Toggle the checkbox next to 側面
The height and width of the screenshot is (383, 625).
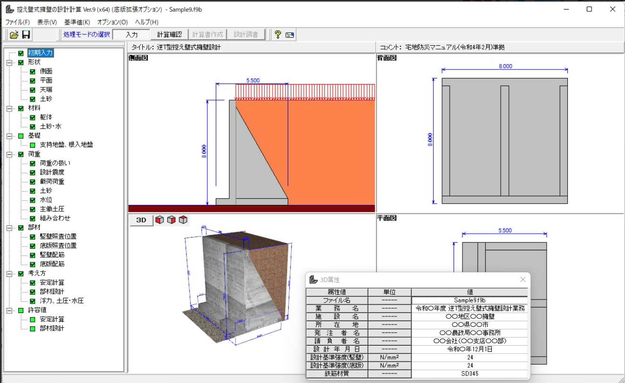(x=33, y=71)
